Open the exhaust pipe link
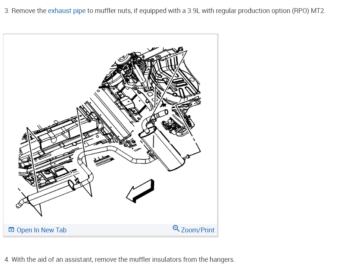 (67, 11)
